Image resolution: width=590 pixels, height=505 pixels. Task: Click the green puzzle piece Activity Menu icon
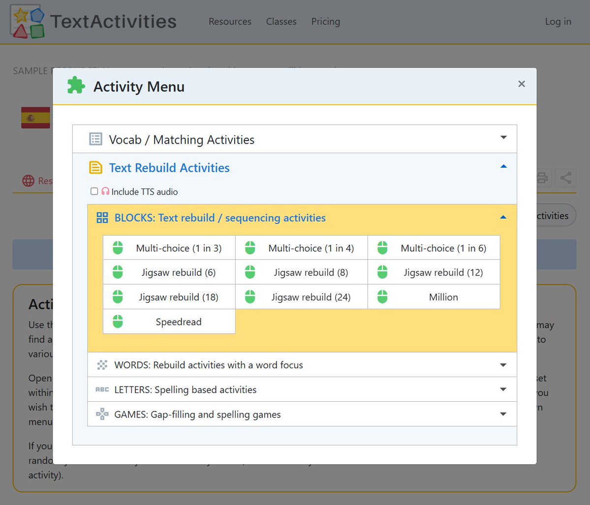click(76, 86)
